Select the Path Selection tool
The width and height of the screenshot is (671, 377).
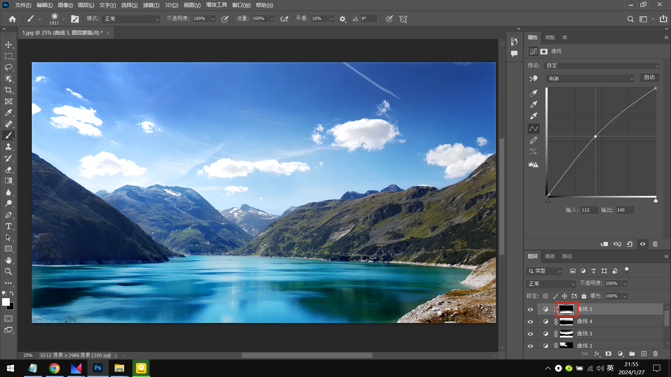click(8, 238)
